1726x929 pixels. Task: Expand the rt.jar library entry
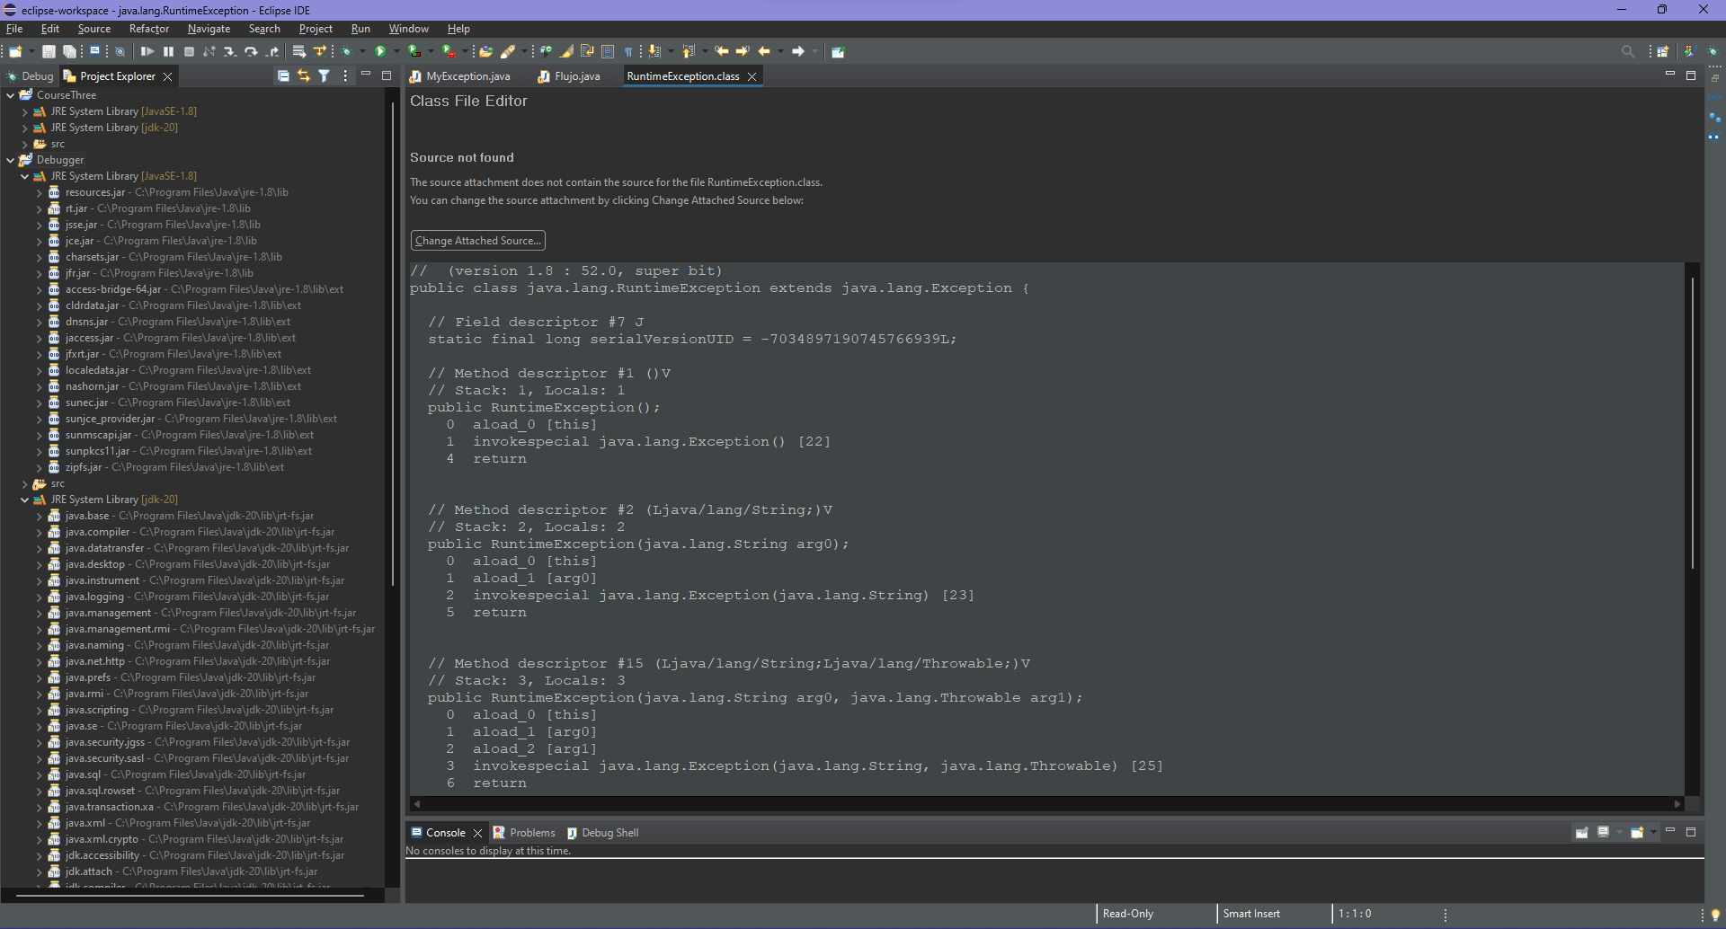point(40,208)
